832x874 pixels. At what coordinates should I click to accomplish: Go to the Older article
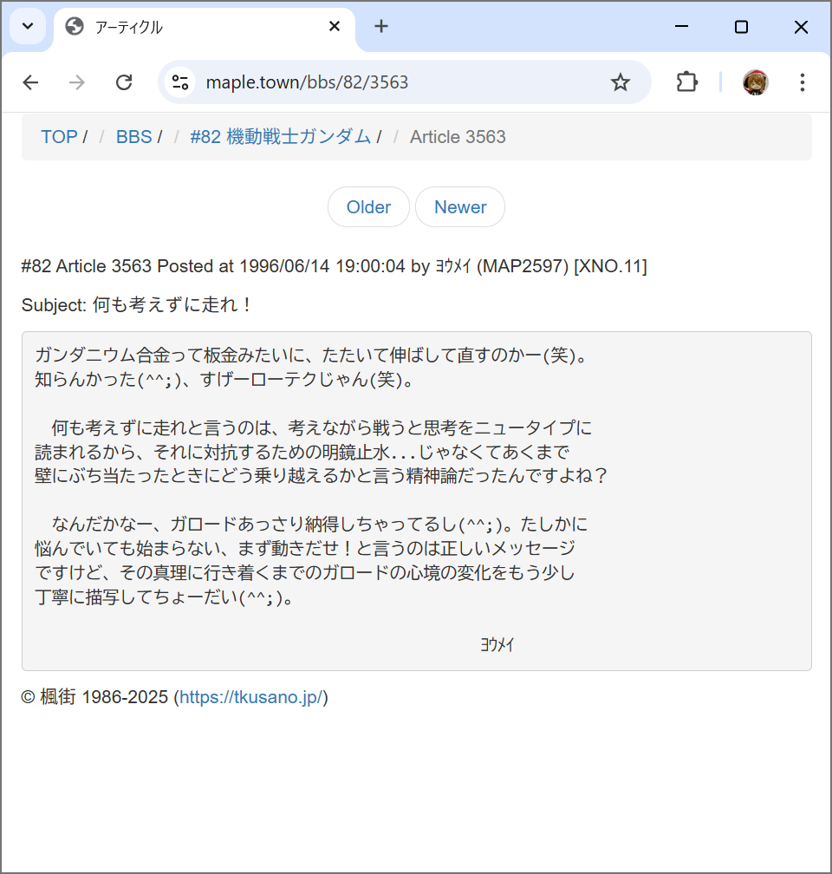point(368,207)
